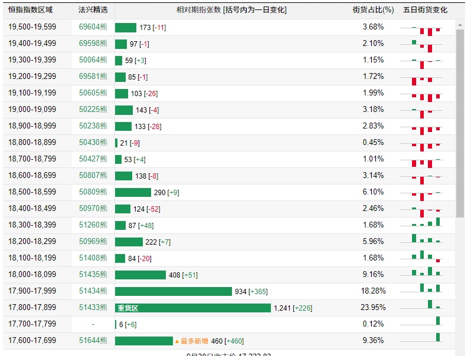Image resolution: width=471 pixels, height=356 pixels.
Task: Click green bar for 17,900-17,999 row
Action: pos(174,292)
